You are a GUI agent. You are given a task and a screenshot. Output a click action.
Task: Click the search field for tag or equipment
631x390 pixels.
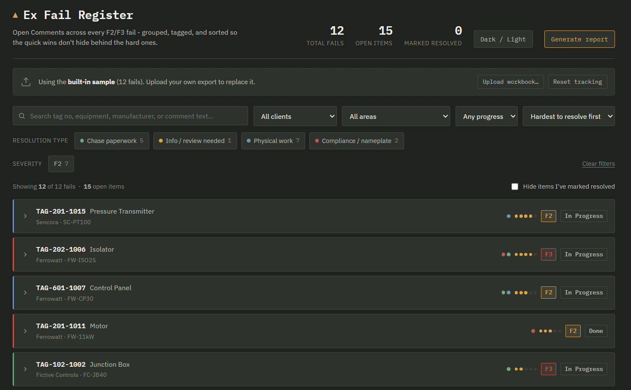(130, 116)
